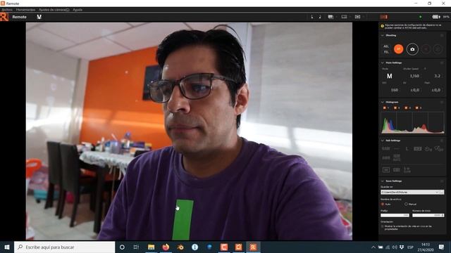Click the ISO 160 value
The width and height of the screenshot is (451, 253).
395,90
